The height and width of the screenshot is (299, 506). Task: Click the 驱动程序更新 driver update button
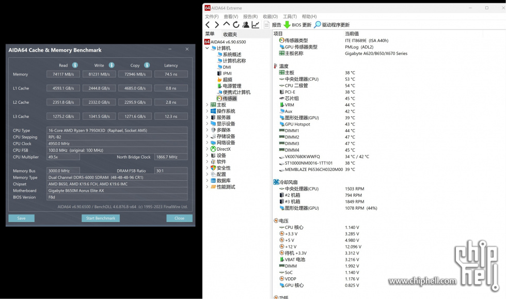pos(331,25)
